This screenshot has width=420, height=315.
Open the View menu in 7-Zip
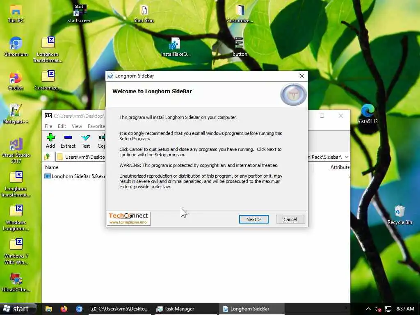(x=77, y=126)
